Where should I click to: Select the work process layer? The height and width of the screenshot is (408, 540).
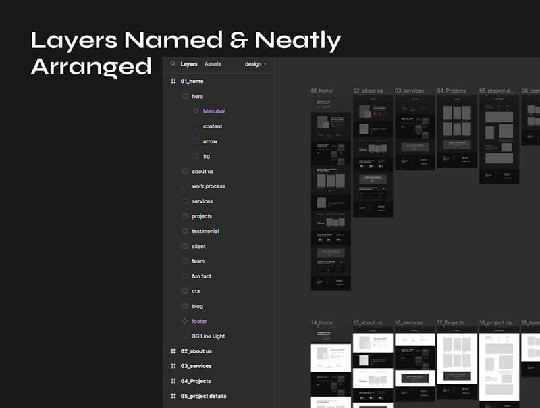208,186
